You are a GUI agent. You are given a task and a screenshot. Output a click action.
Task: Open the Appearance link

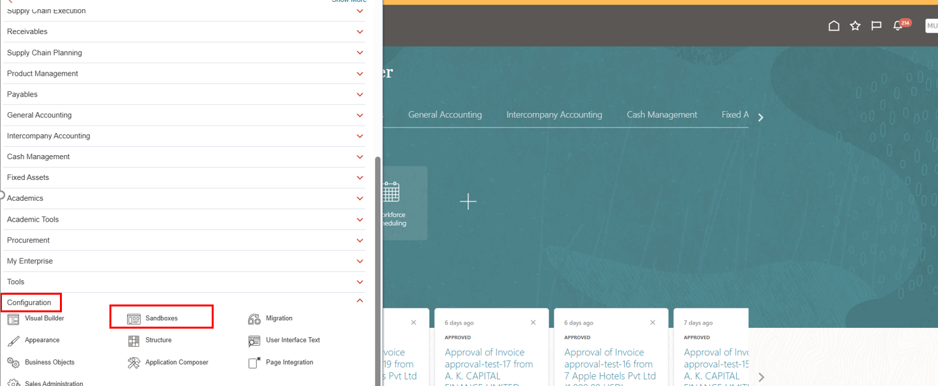[42, 340]
